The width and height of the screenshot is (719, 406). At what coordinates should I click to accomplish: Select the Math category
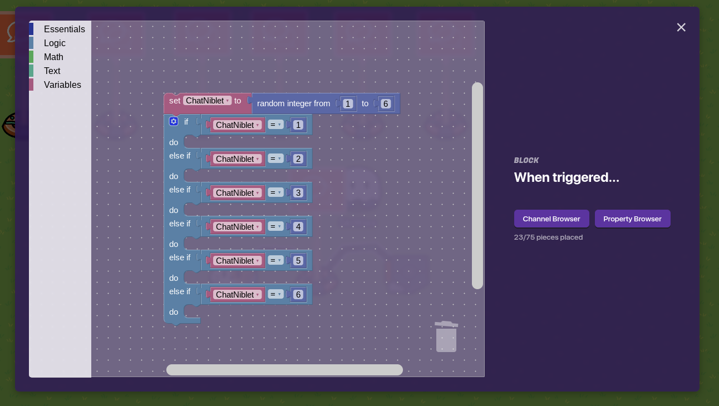[x=53, y=57]
